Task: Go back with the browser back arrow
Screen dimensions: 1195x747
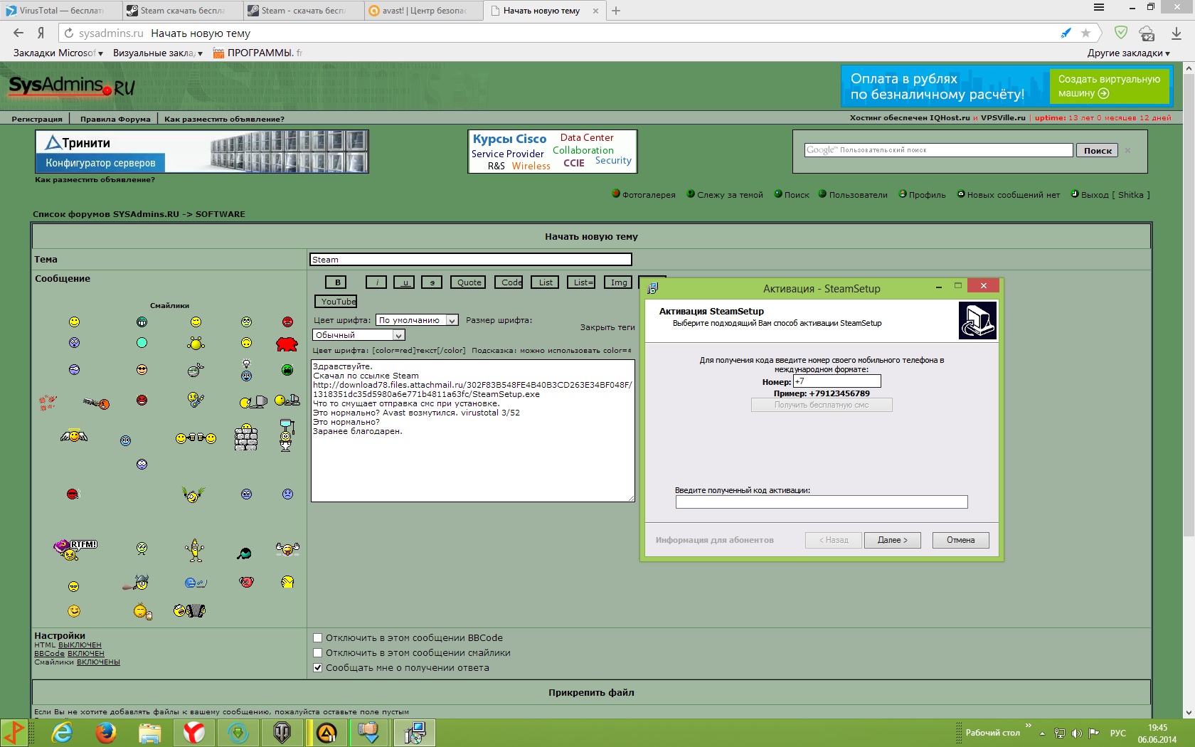Action: tap(19, 33)
